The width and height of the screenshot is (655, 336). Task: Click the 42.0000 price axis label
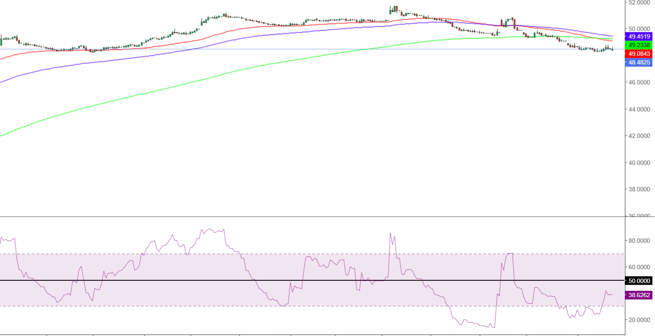tap(640, 136)
